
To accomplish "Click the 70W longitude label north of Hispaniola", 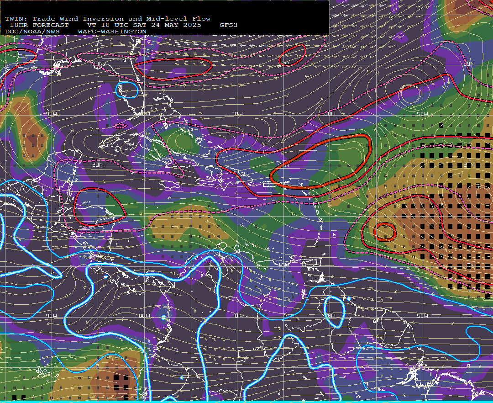I will [237, 114].
